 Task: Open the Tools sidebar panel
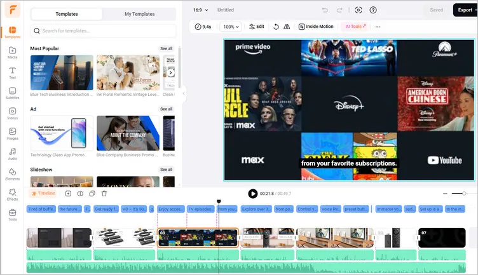tap(12, 215)
